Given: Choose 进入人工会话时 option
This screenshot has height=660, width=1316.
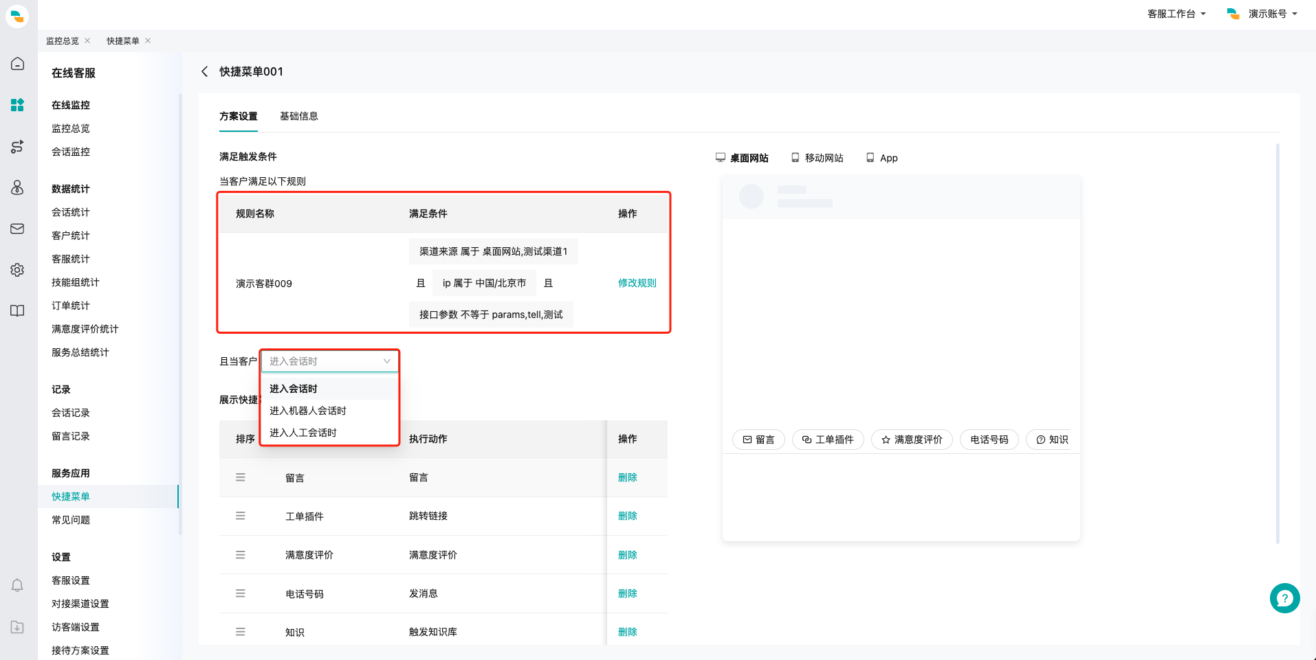Looking at the screenshot, I should click(x=329, y=433).
